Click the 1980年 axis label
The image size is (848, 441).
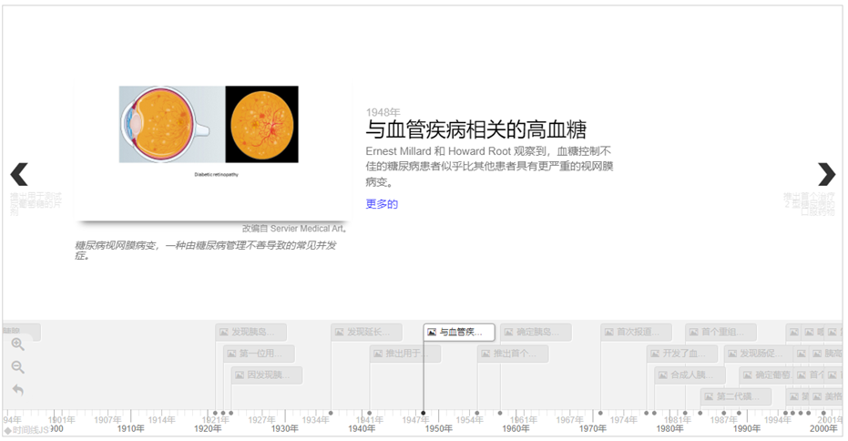coord(670,428)
